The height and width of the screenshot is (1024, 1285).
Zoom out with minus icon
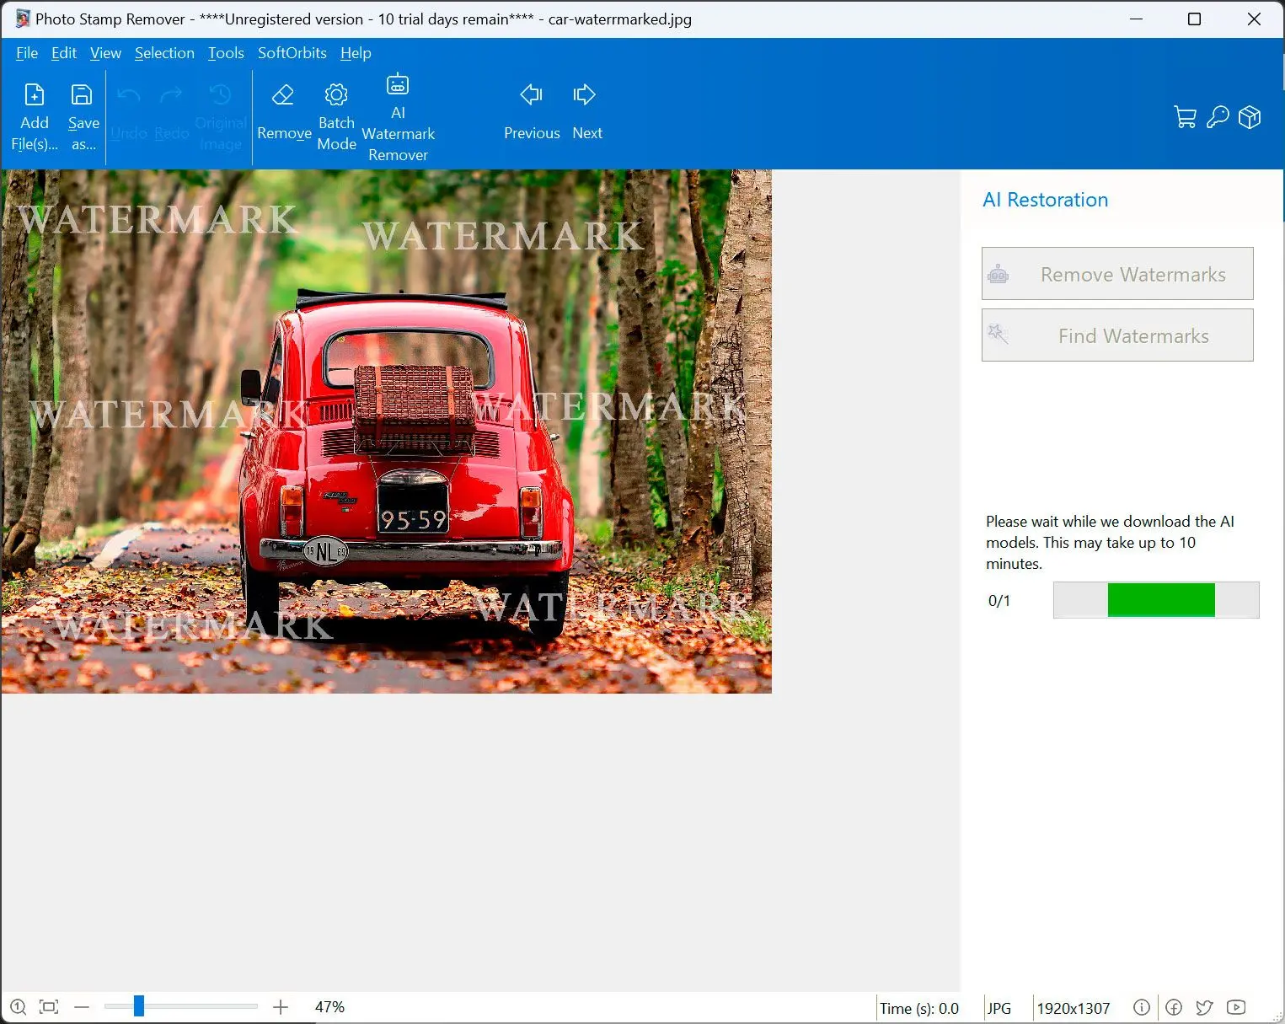[82, 1007]
